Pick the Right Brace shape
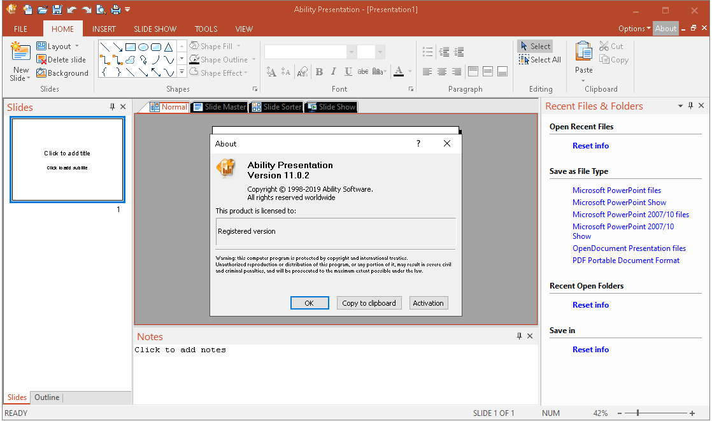Image resolution: width=712 pixels, height=421 pixels. 118,72
